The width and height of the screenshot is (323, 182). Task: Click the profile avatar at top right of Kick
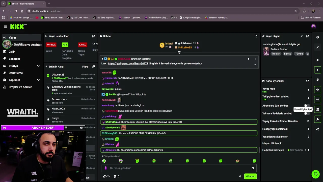[313, 26]
